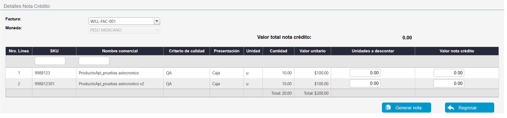Click the Nro. Línea column header
This screenshot has height=118, width=507.
pos(19,51)
